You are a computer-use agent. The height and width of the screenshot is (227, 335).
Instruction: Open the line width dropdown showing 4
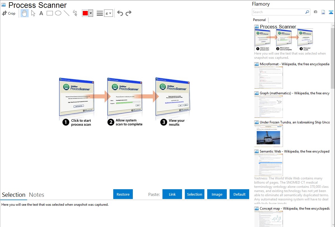(108, 13)
